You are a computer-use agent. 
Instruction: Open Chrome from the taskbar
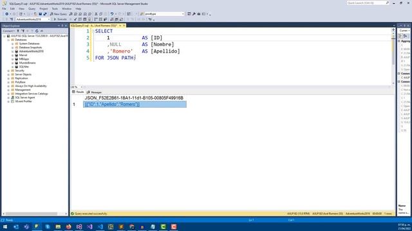pyautogui.click(x=131, y=227)
